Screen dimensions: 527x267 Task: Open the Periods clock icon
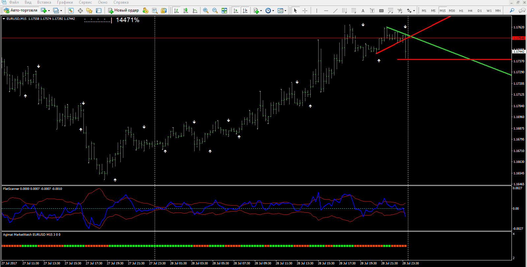[268, 11]
